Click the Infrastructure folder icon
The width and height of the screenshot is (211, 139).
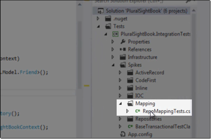pos(123,57)
